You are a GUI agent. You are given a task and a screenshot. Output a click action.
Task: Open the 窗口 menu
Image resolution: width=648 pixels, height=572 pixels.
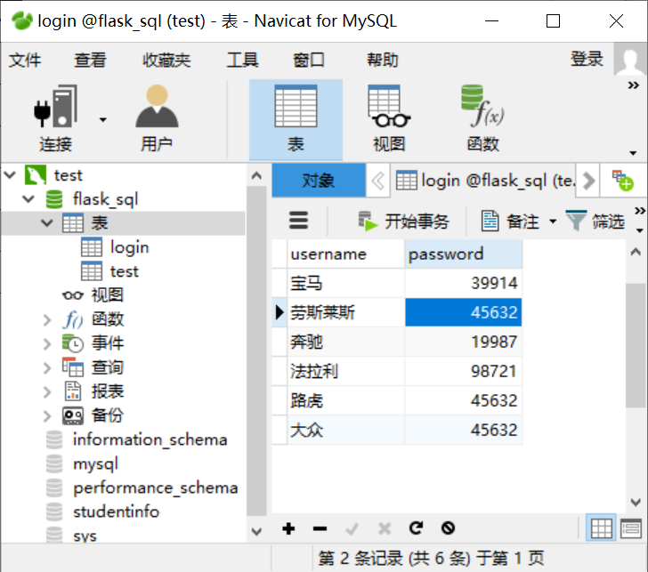pyautogui.click(x=309, y=60)
